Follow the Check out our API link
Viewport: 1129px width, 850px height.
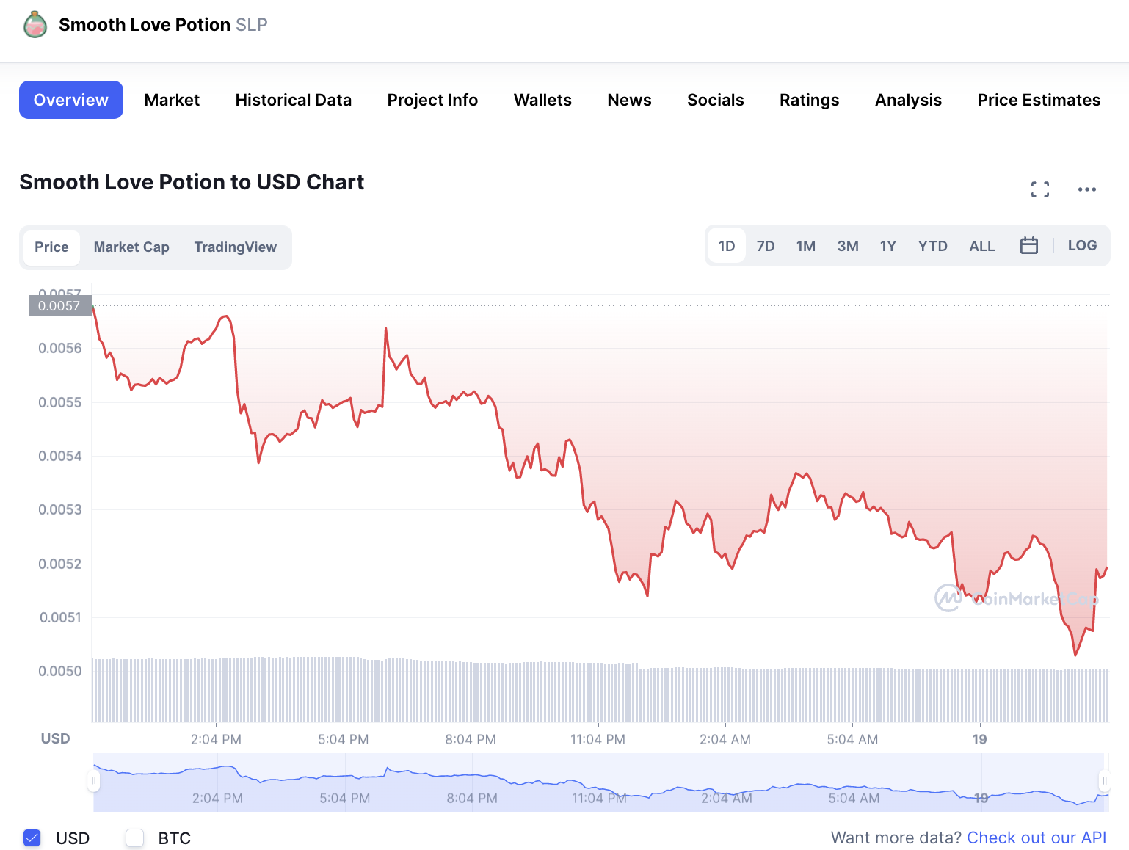[1036, 838]
